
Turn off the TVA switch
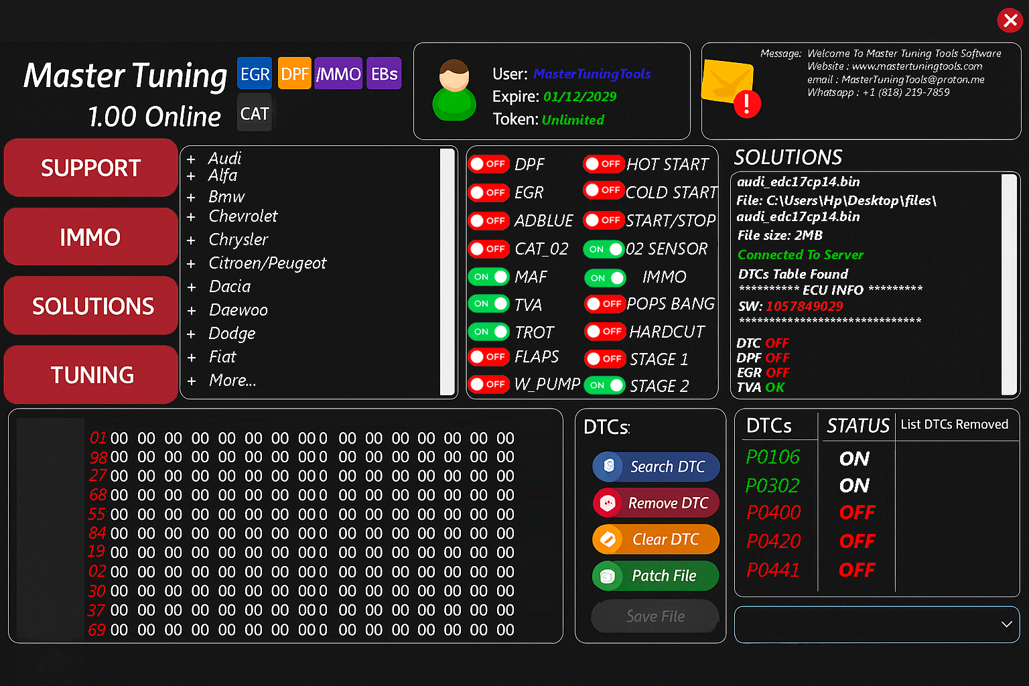(489, 303)
